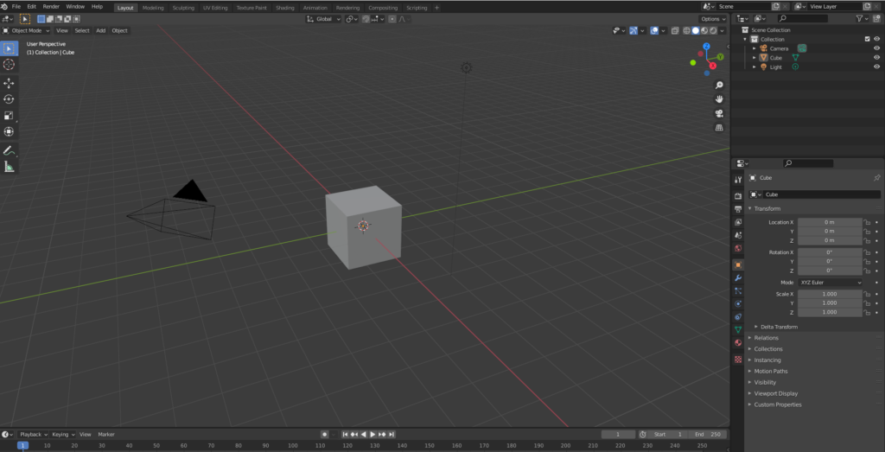Select the Select Box tool
Image resolution: width=885 pixels, height=452 pixels.
click(9, 48)
